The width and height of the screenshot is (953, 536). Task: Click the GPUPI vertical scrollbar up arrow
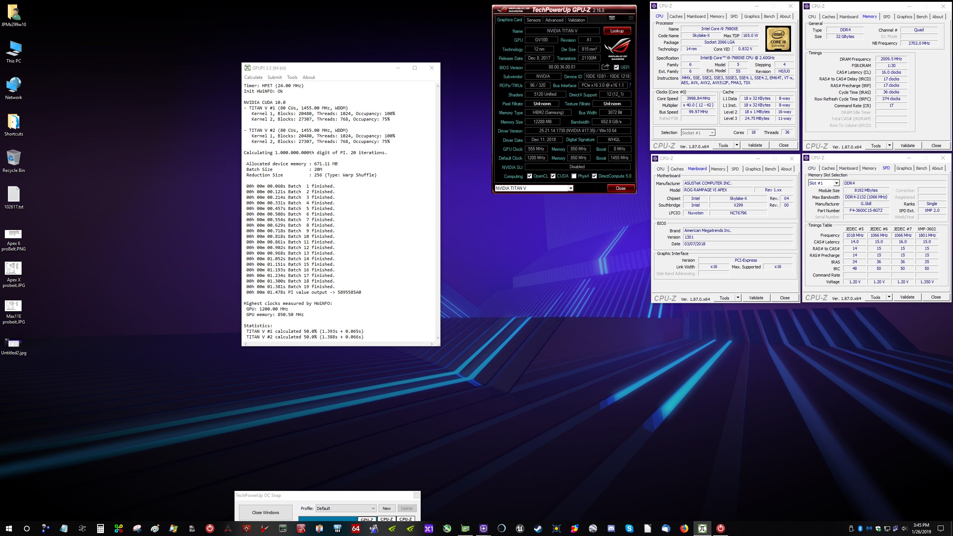pos(438,86)
